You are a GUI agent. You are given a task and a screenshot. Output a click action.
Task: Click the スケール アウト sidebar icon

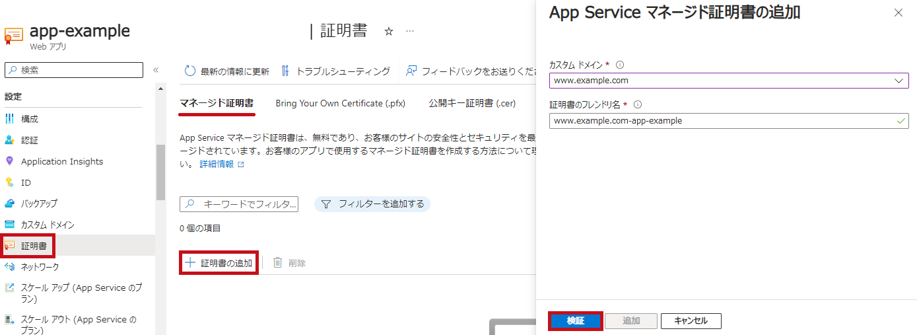[x=9, y=320]
